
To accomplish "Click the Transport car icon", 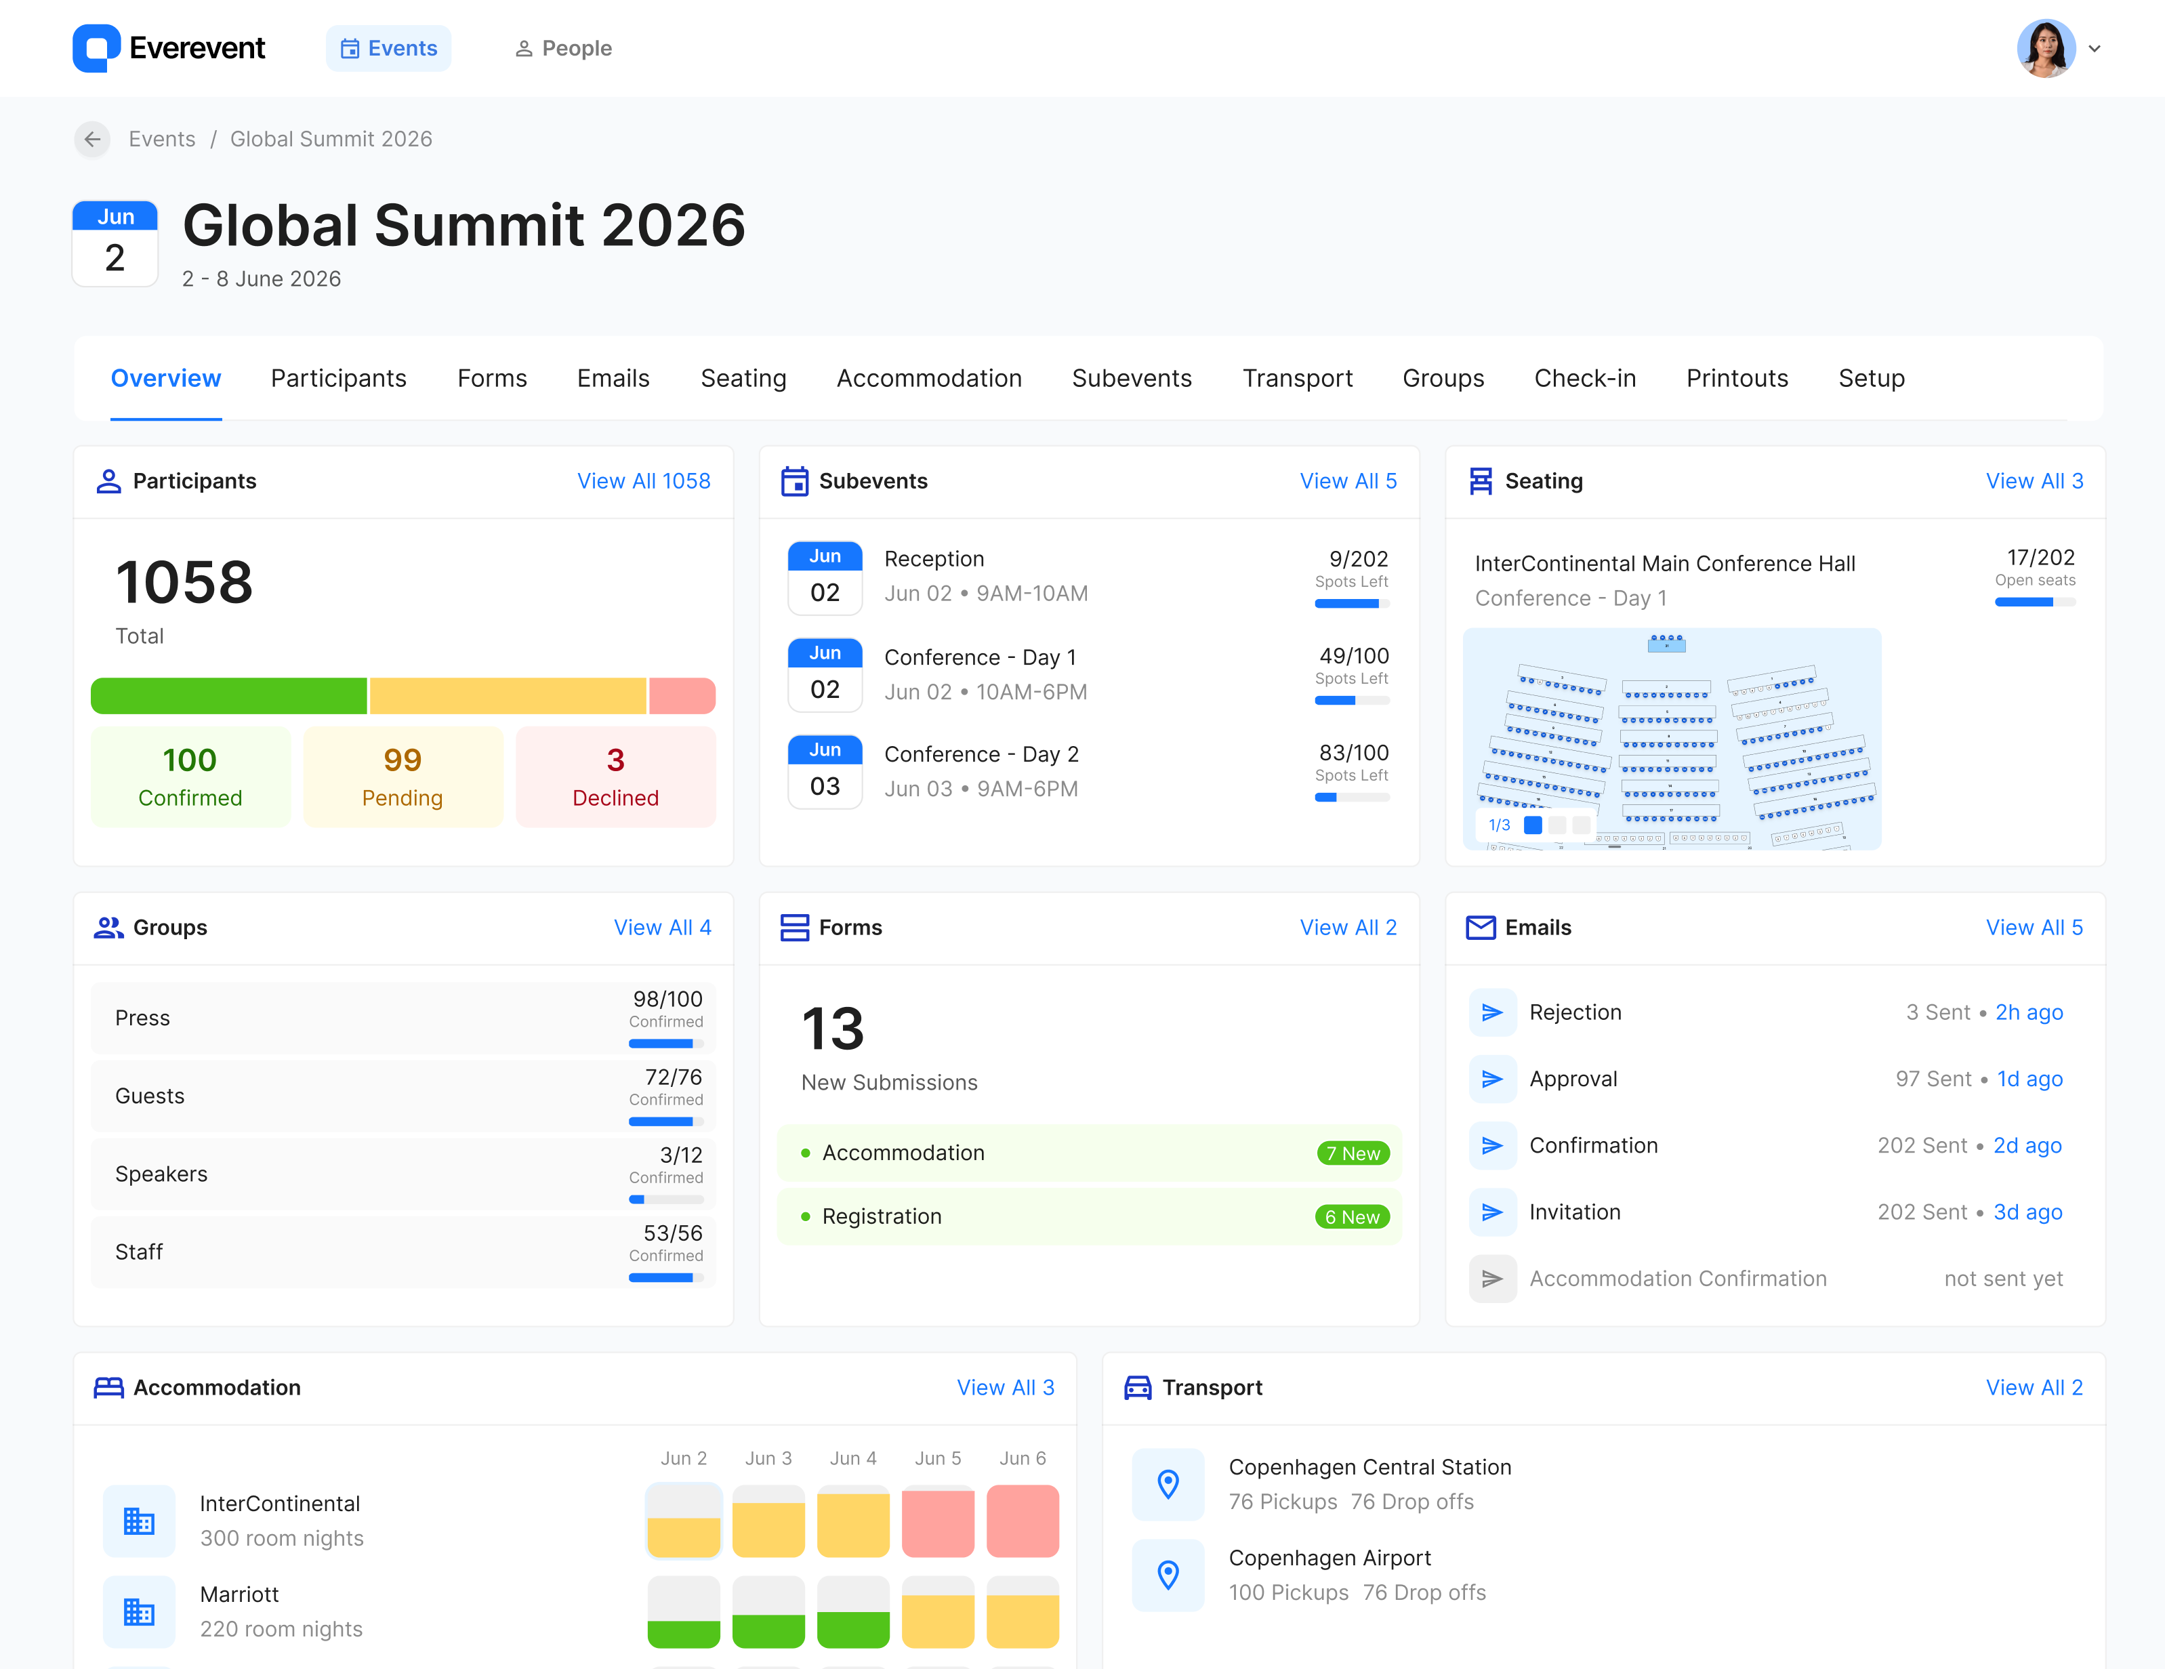I will tap(1137, 1388).
